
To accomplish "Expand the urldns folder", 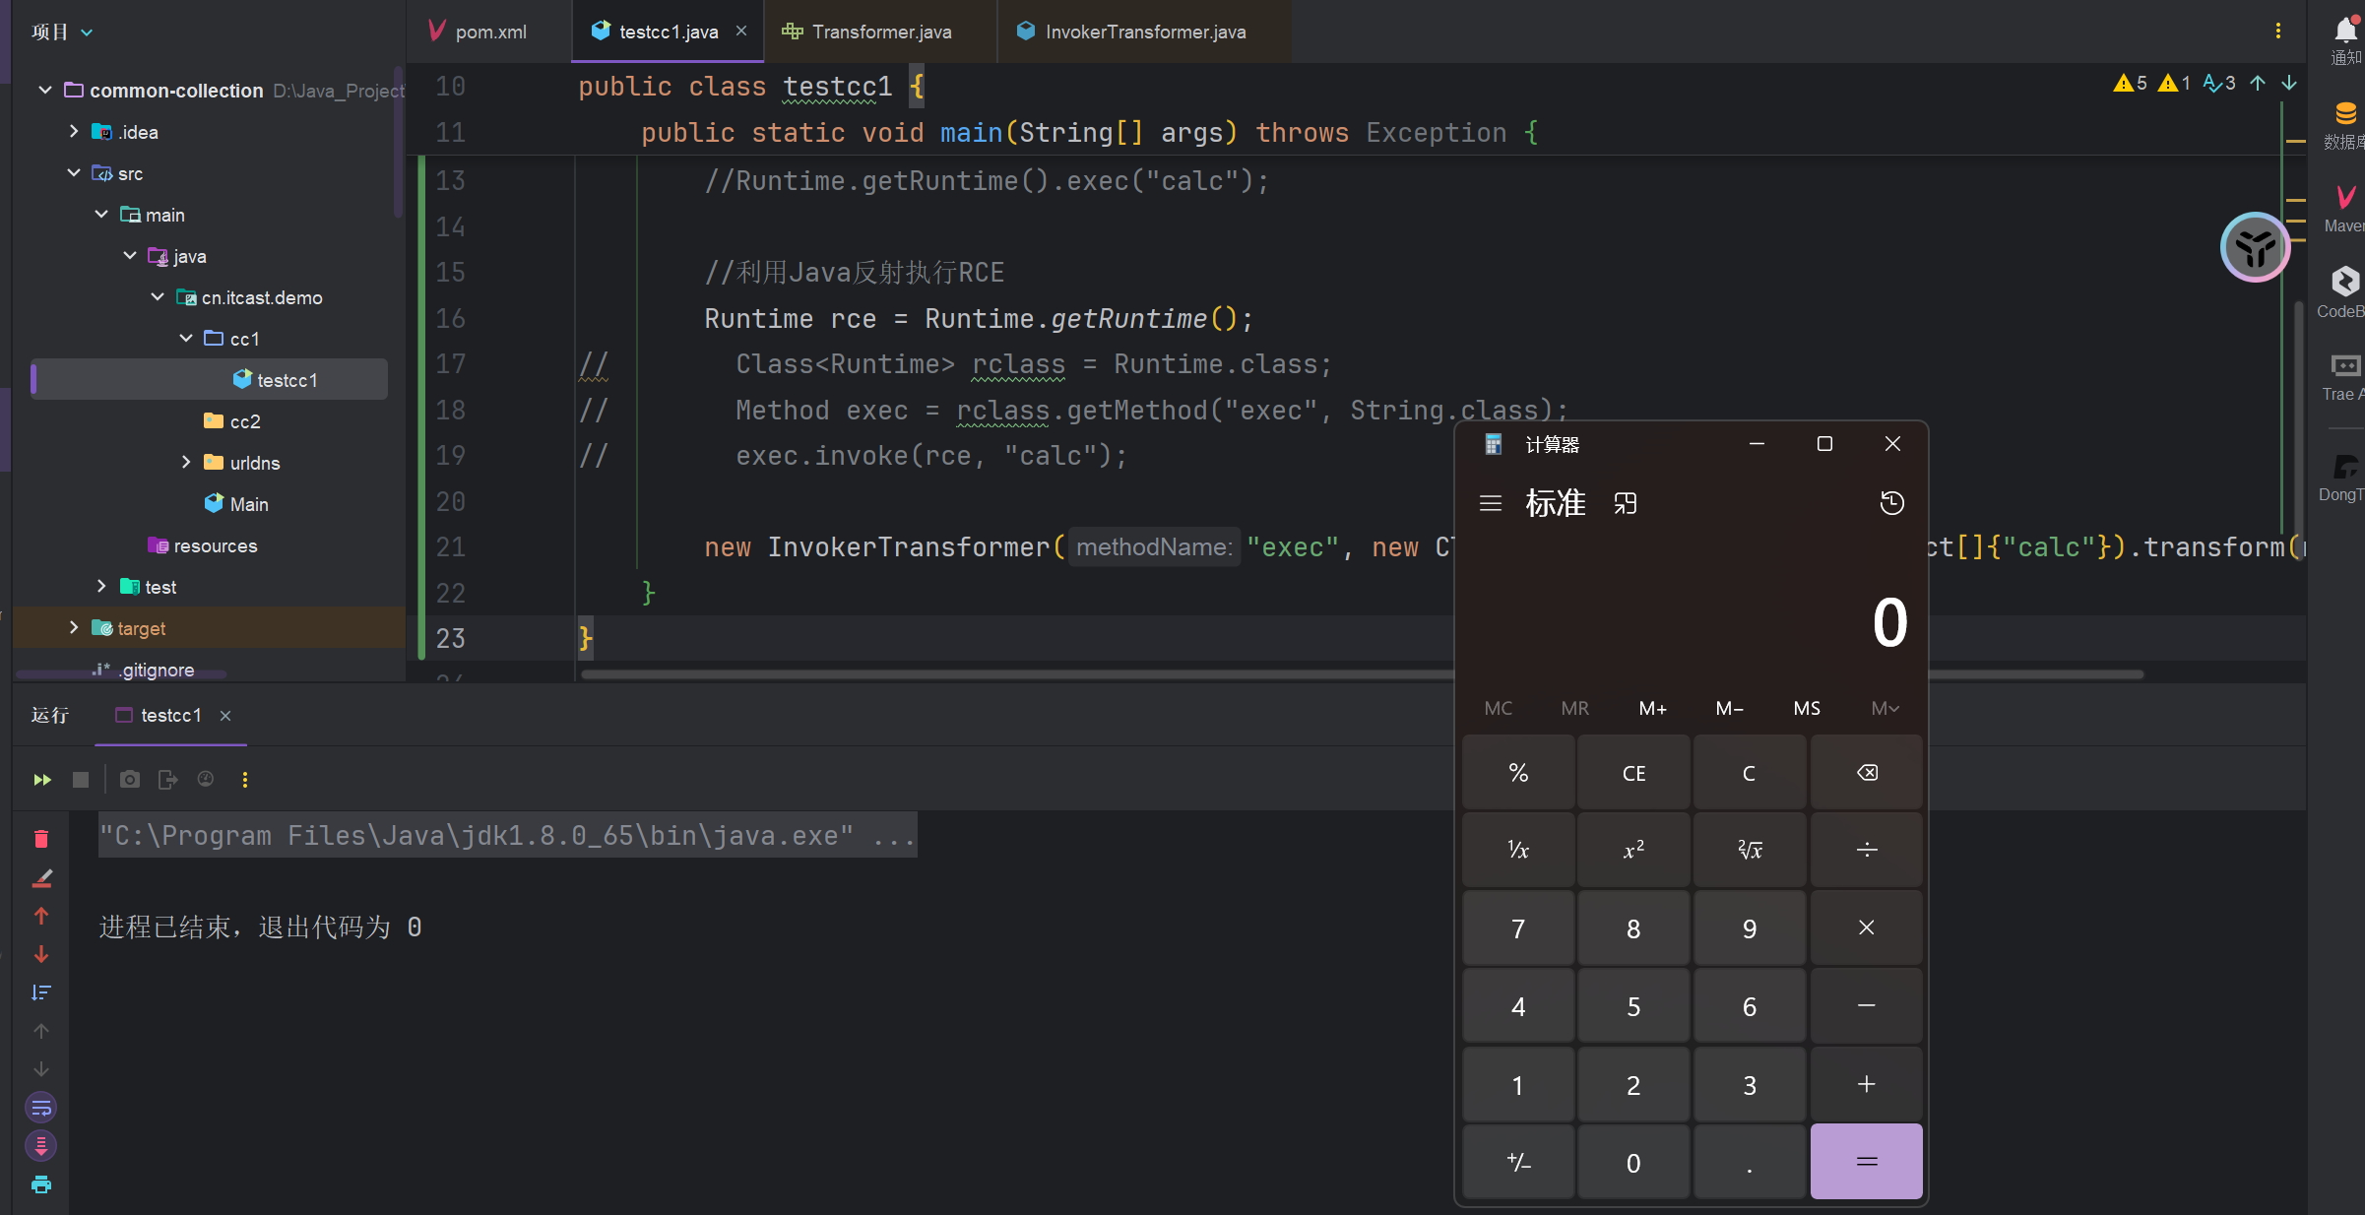I will [x=186, y=463].
